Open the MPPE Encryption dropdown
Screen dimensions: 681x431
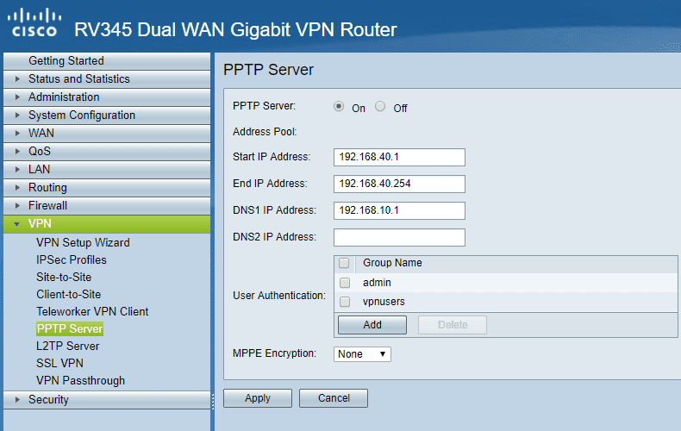point(362,354)
